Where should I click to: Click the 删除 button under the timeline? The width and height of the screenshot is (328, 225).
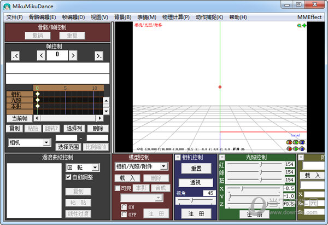(98, 128)
